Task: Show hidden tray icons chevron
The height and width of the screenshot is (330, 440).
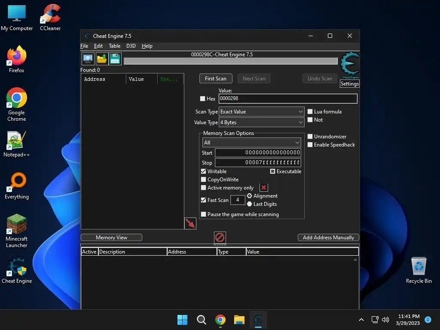Action: coord(361,320)
